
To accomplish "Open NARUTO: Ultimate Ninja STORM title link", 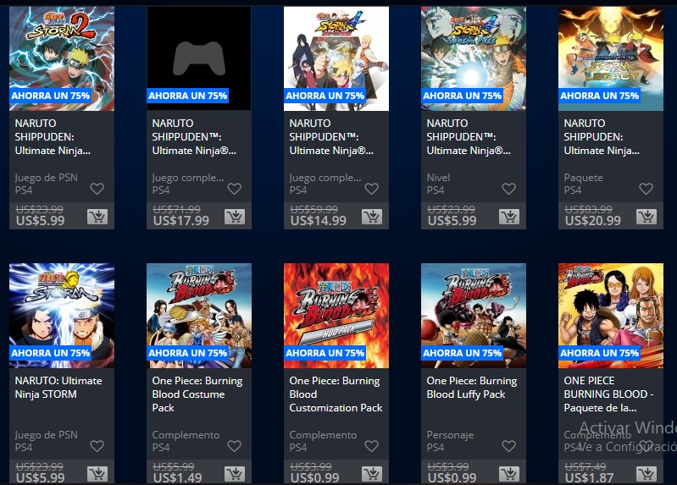I will tap(58, 387).
